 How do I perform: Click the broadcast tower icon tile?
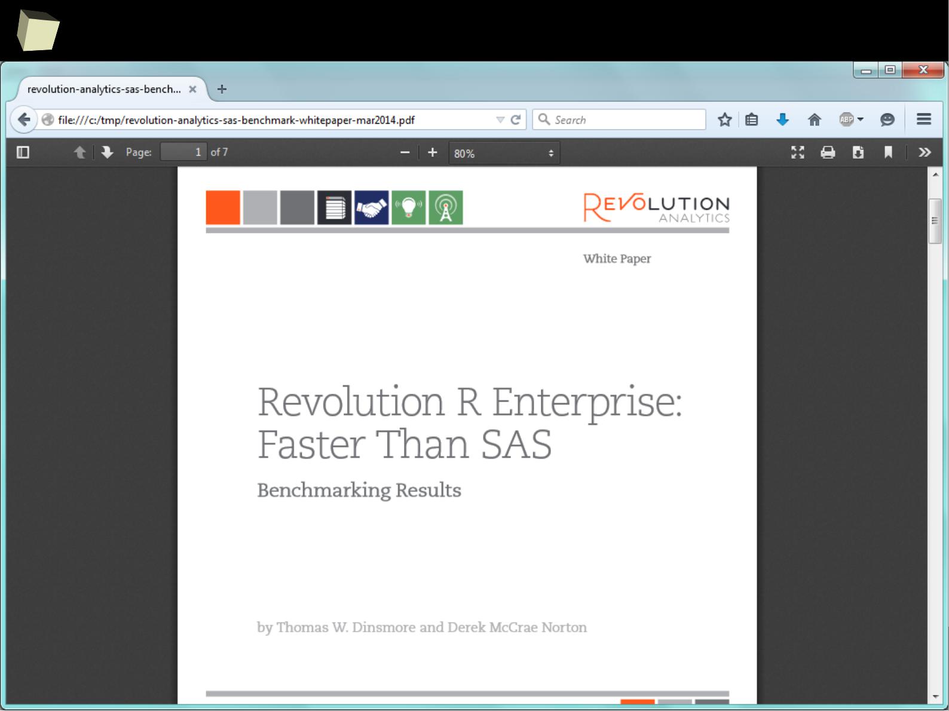(x=446, y=207)
